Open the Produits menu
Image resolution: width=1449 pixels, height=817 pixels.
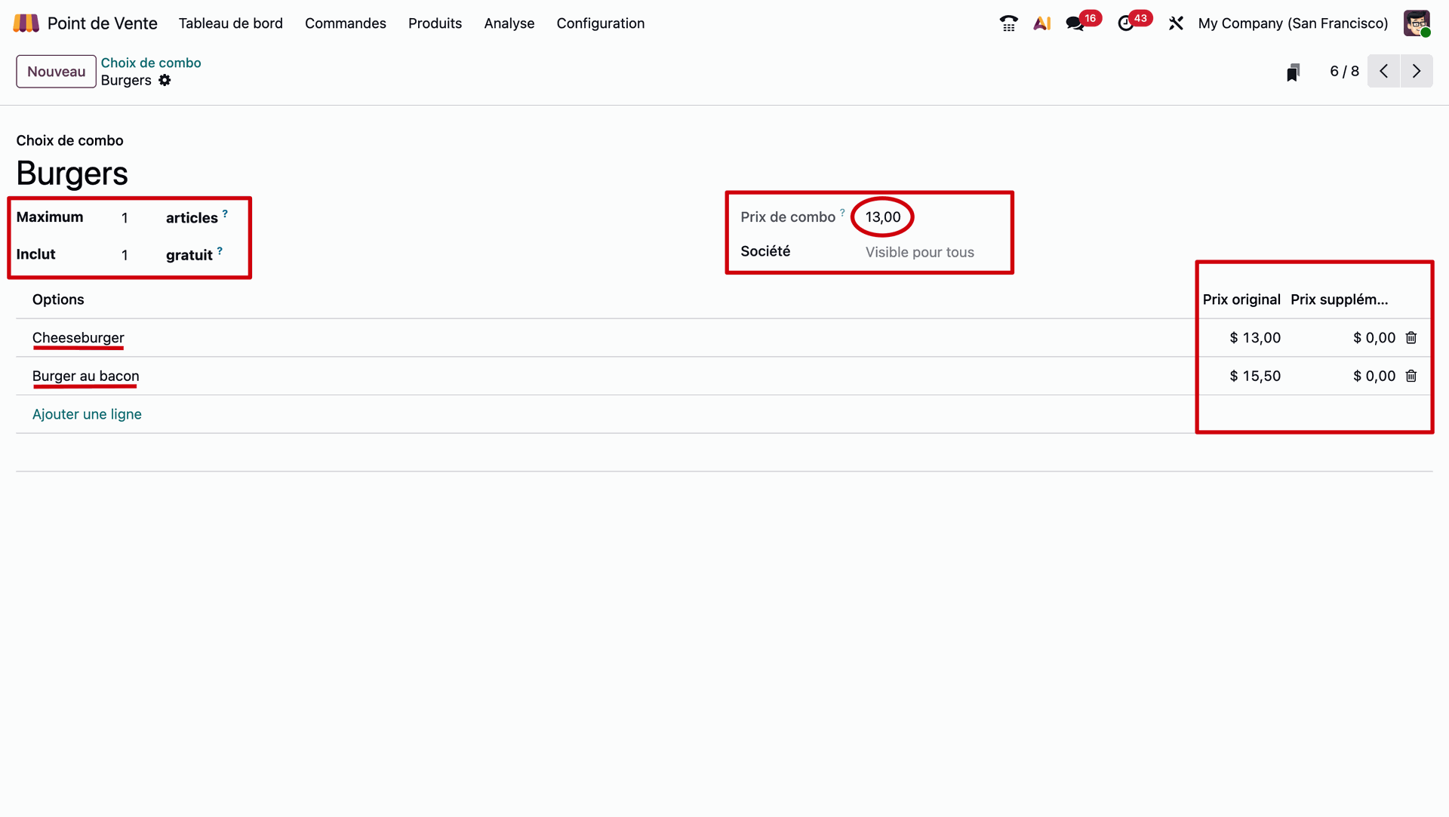click(435, 23)
